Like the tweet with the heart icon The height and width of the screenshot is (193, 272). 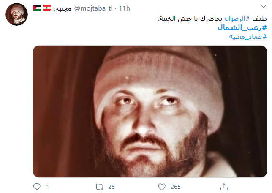(162, 187)
